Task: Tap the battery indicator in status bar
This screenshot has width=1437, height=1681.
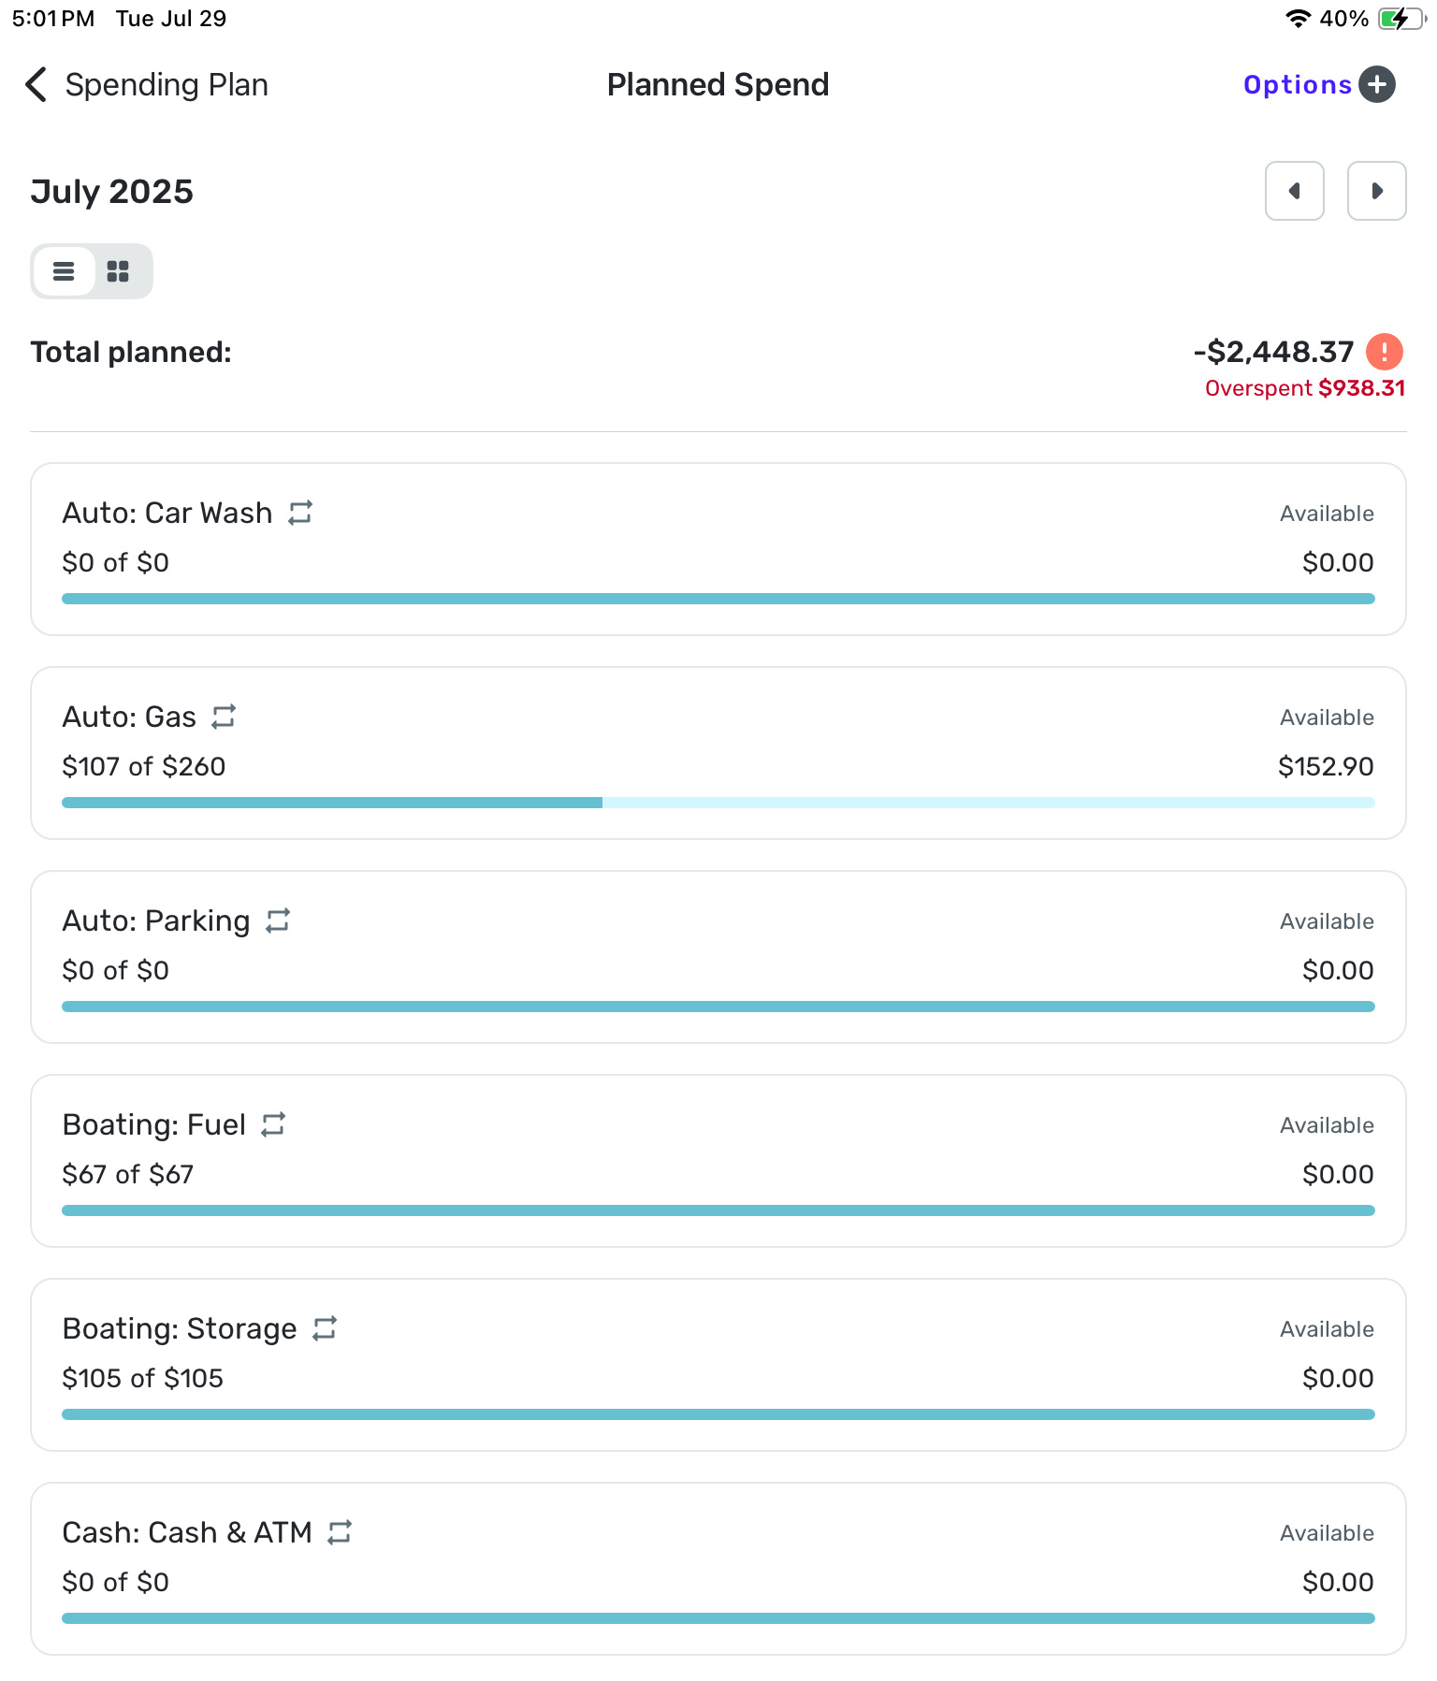Action: pos(1400,19)
